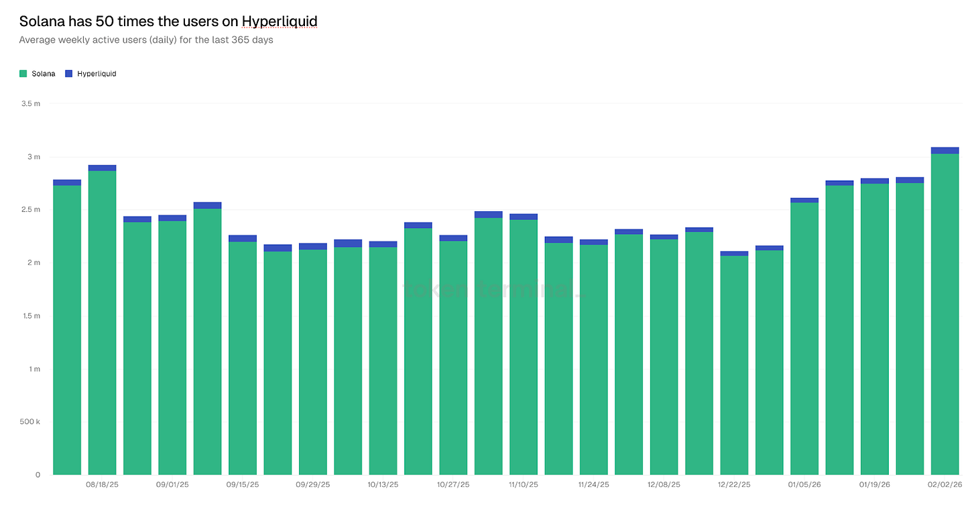This screenshot has height=507, width=976.
Task: Click the blue Hyperliquid segment atop 02/02/26 bar
Action: point(945,151)
